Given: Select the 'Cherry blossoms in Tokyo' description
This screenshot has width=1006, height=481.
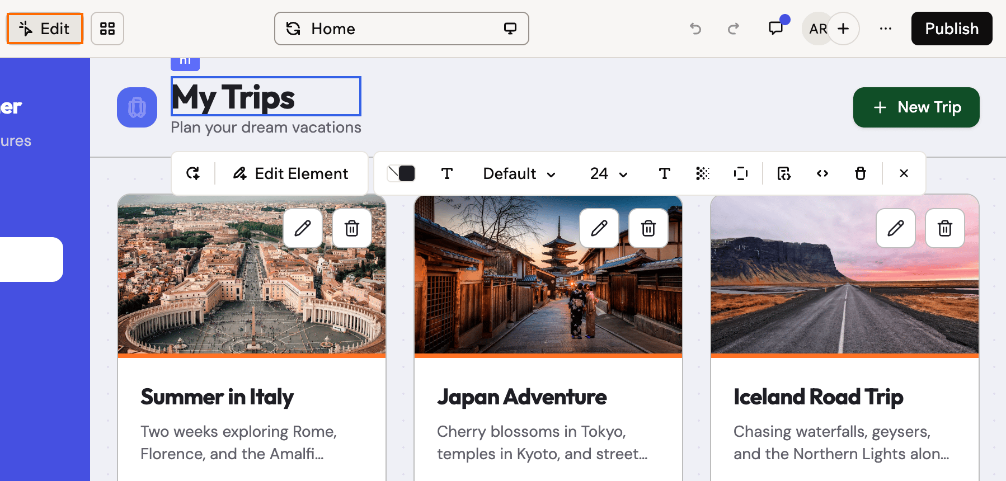Looking at the screenshot, I should tap(543, 442).
